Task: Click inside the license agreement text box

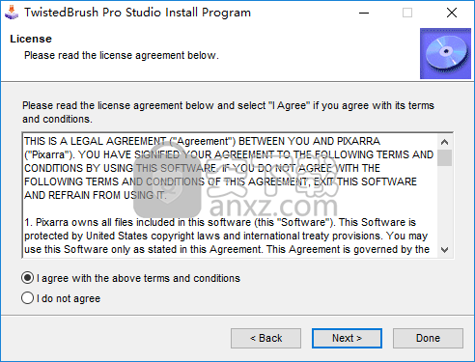Action: (x=230, y=195)
